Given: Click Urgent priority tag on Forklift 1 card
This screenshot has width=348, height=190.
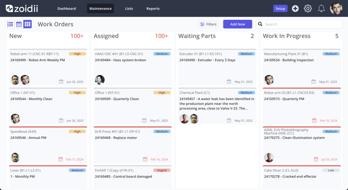Looking at the screenshot, I should click(162, 170).
